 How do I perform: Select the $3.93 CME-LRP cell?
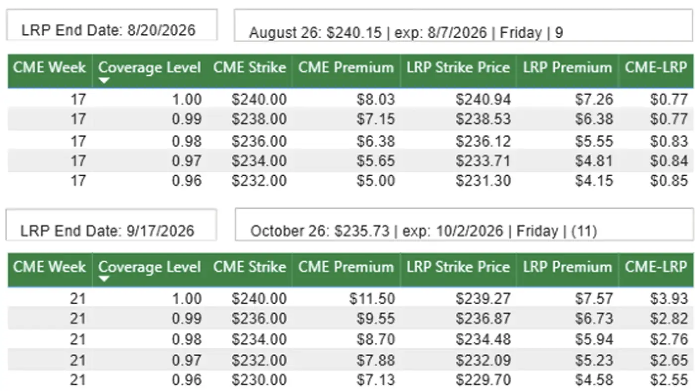pos(669,299)
